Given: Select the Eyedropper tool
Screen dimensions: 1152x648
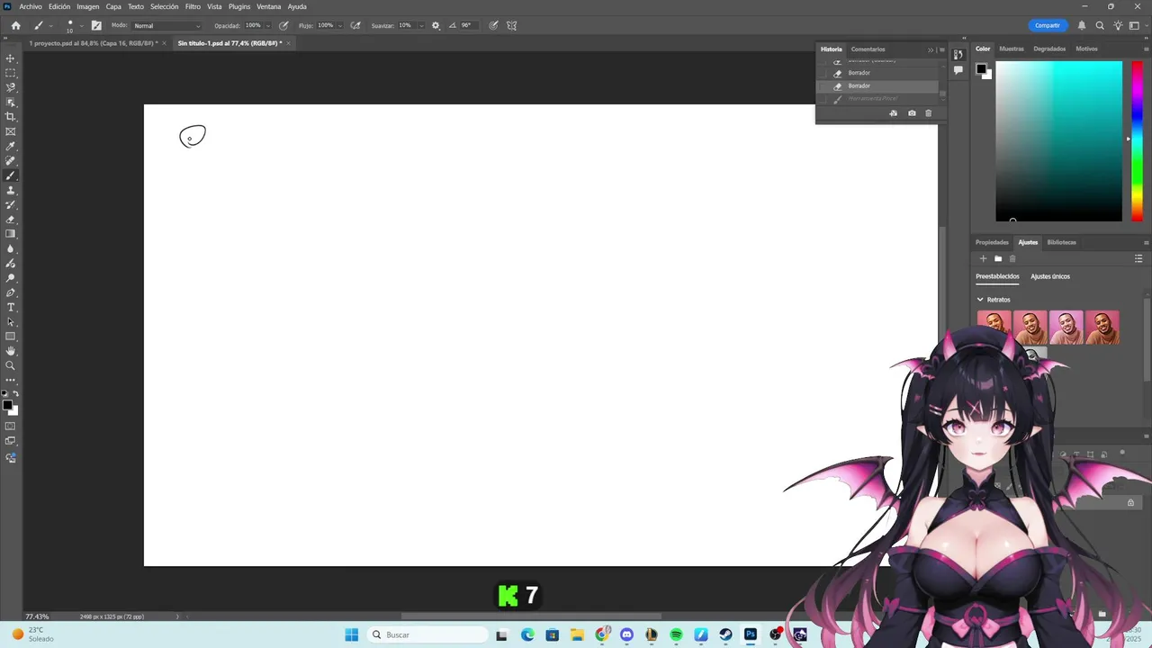Looking at the screenshot, I should pos(11,146).
